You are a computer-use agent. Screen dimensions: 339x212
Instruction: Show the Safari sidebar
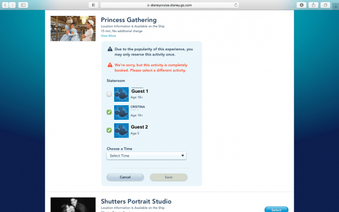[23, 5]
